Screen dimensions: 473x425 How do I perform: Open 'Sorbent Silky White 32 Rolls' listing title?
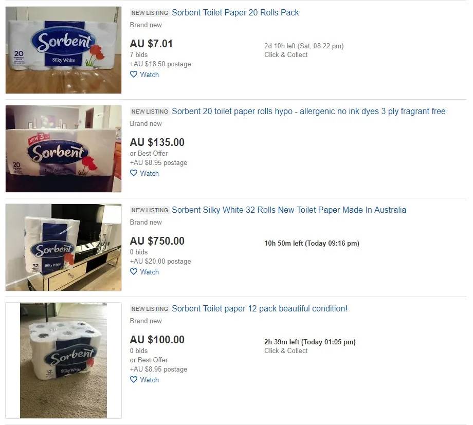(288, 210)
